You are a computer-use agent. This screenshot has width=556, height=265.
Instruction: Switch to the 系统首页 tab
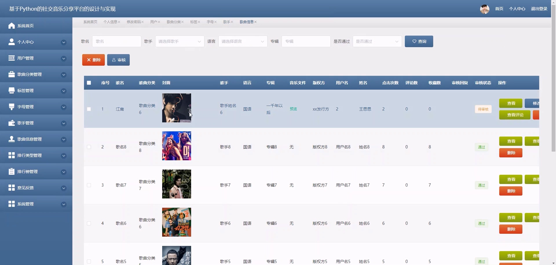click(90, 22)
